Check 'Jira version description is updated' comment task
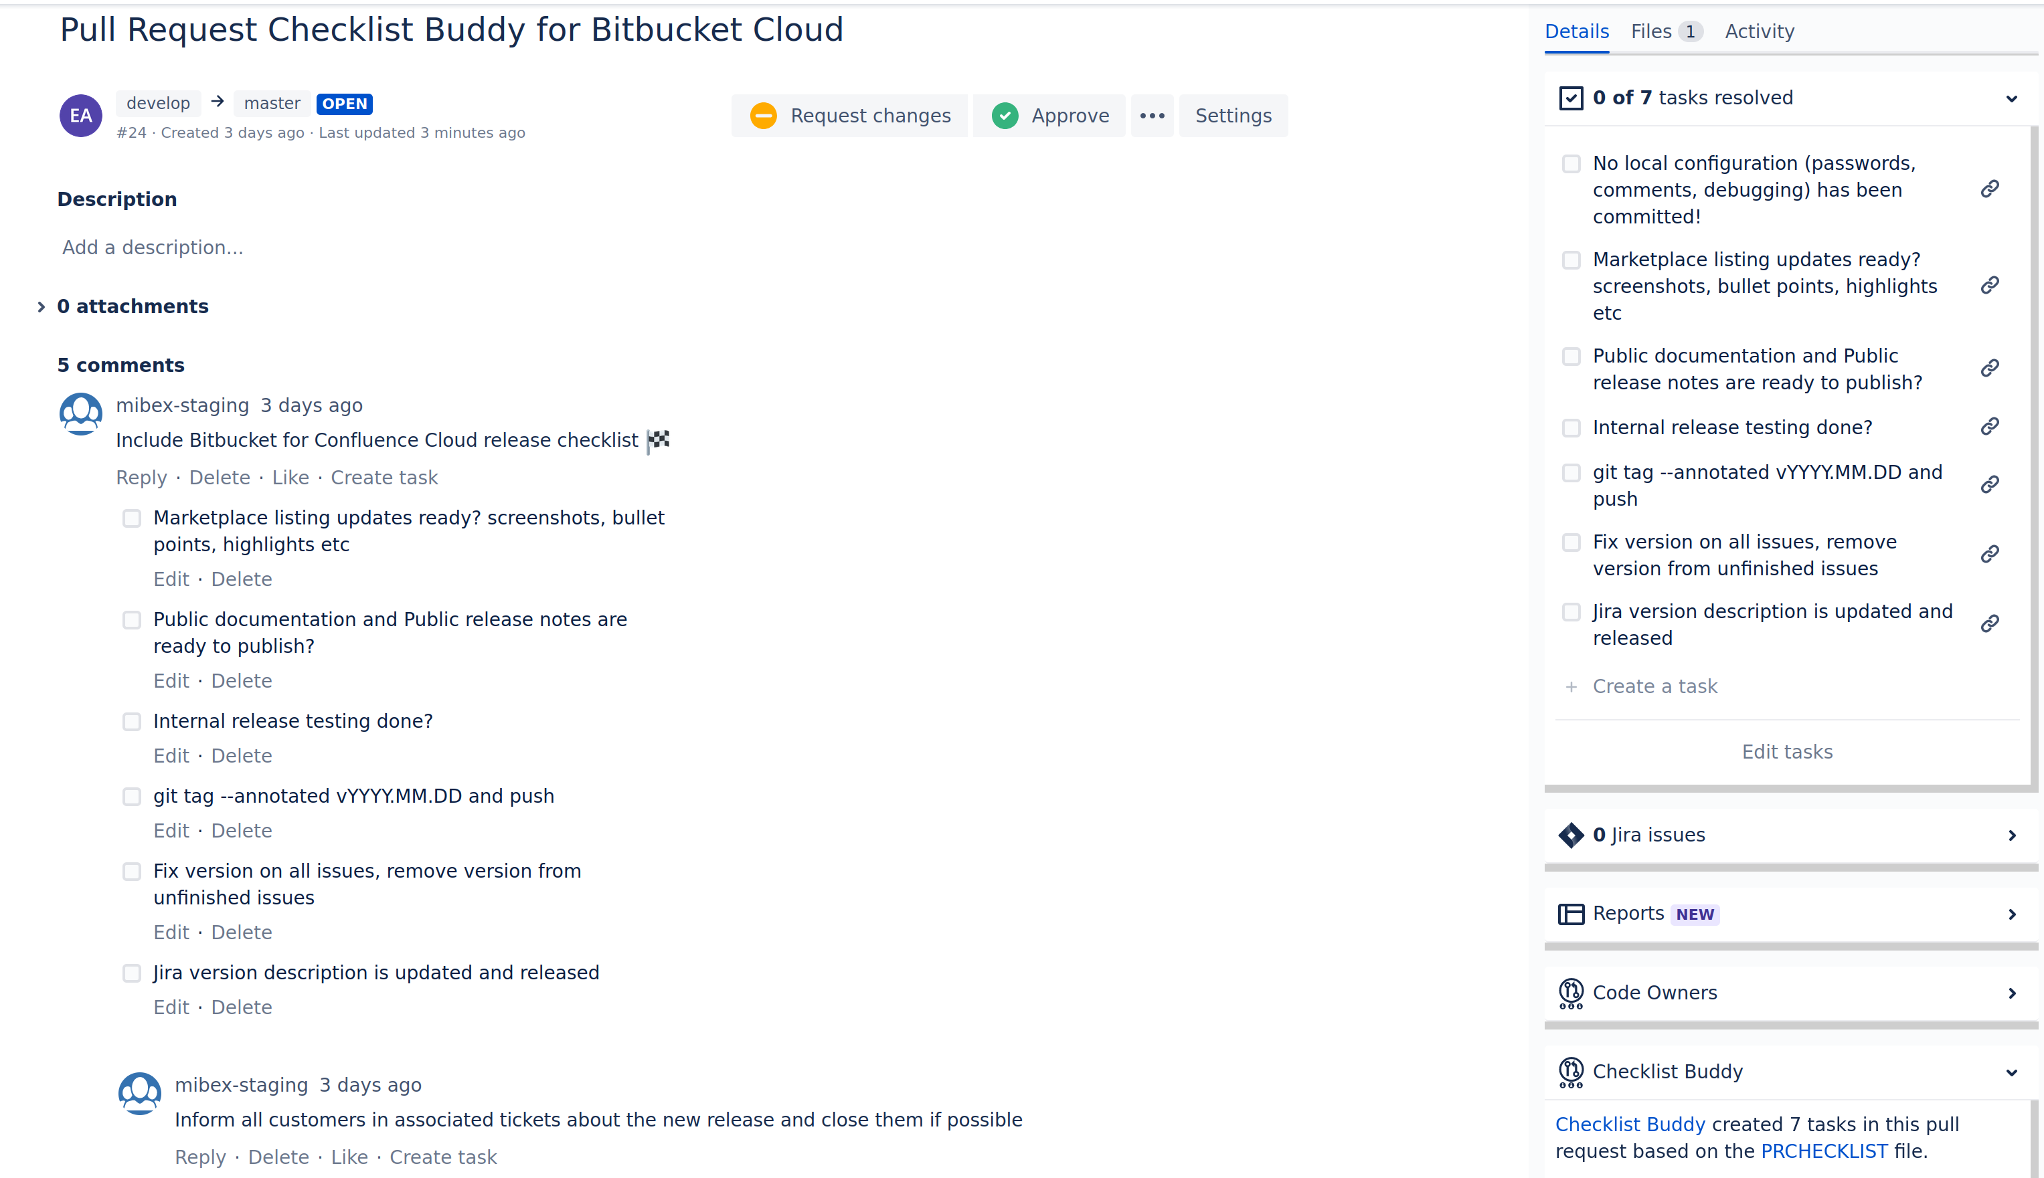The width and height of the screenshot is (2044, 1178). click(x=132, y=973)
